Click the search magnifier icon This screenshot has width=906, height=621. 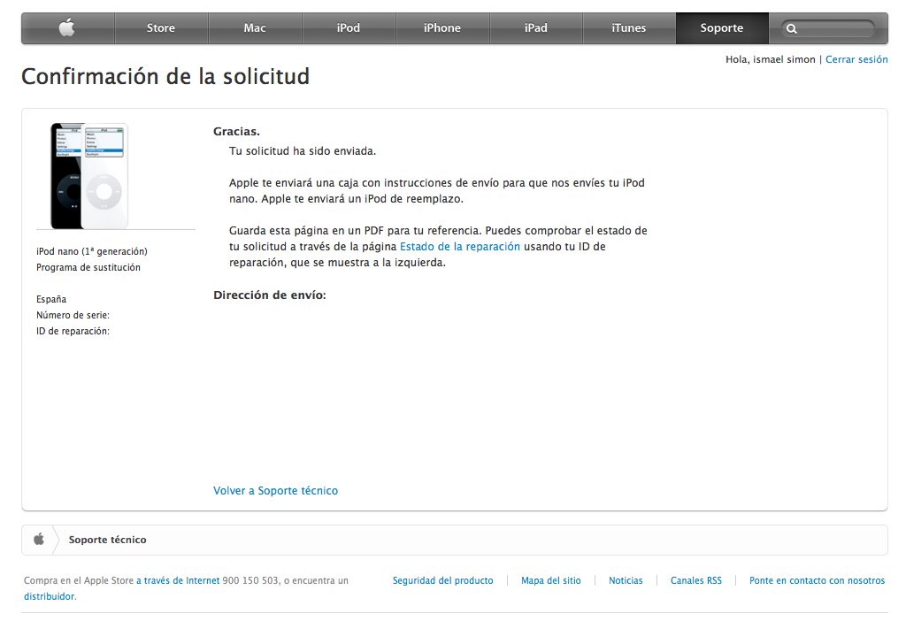click(x=792, y=28)
